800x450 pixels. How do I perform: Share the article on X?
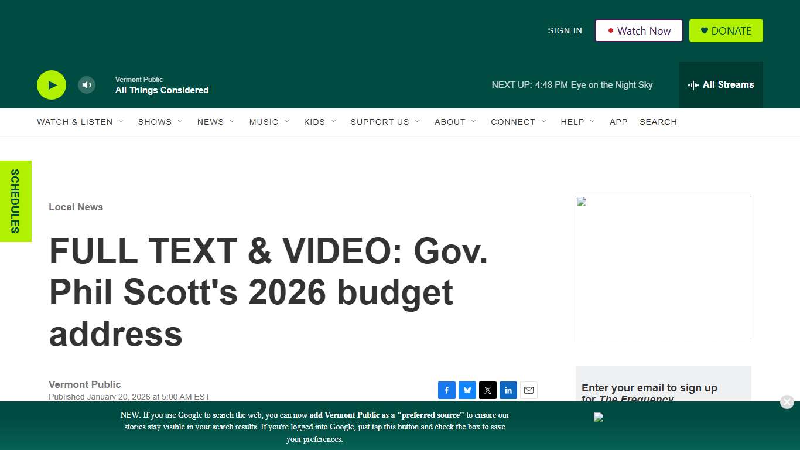[488, 390]
